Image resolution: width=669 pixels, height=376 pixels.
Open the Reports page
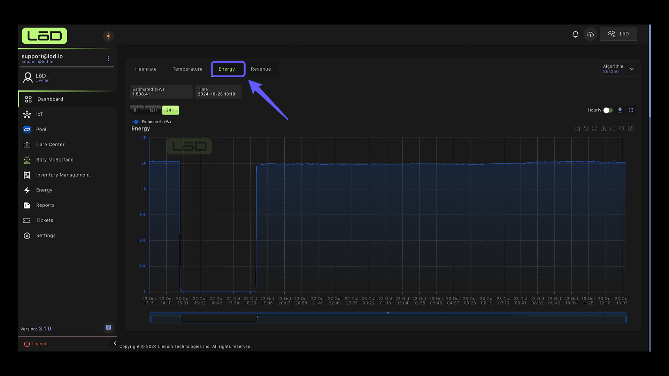(x=67, y=205)
